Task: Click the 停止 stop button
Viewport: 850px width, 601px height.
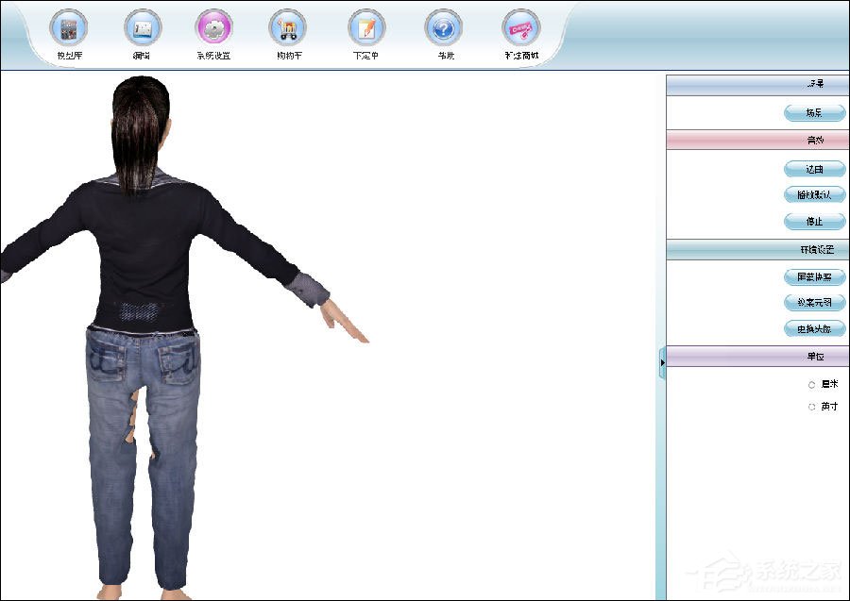Action: [815, 221]
